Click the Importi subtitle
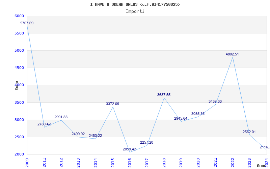Viewport: 270px width, 169px height. pos(135,11)
